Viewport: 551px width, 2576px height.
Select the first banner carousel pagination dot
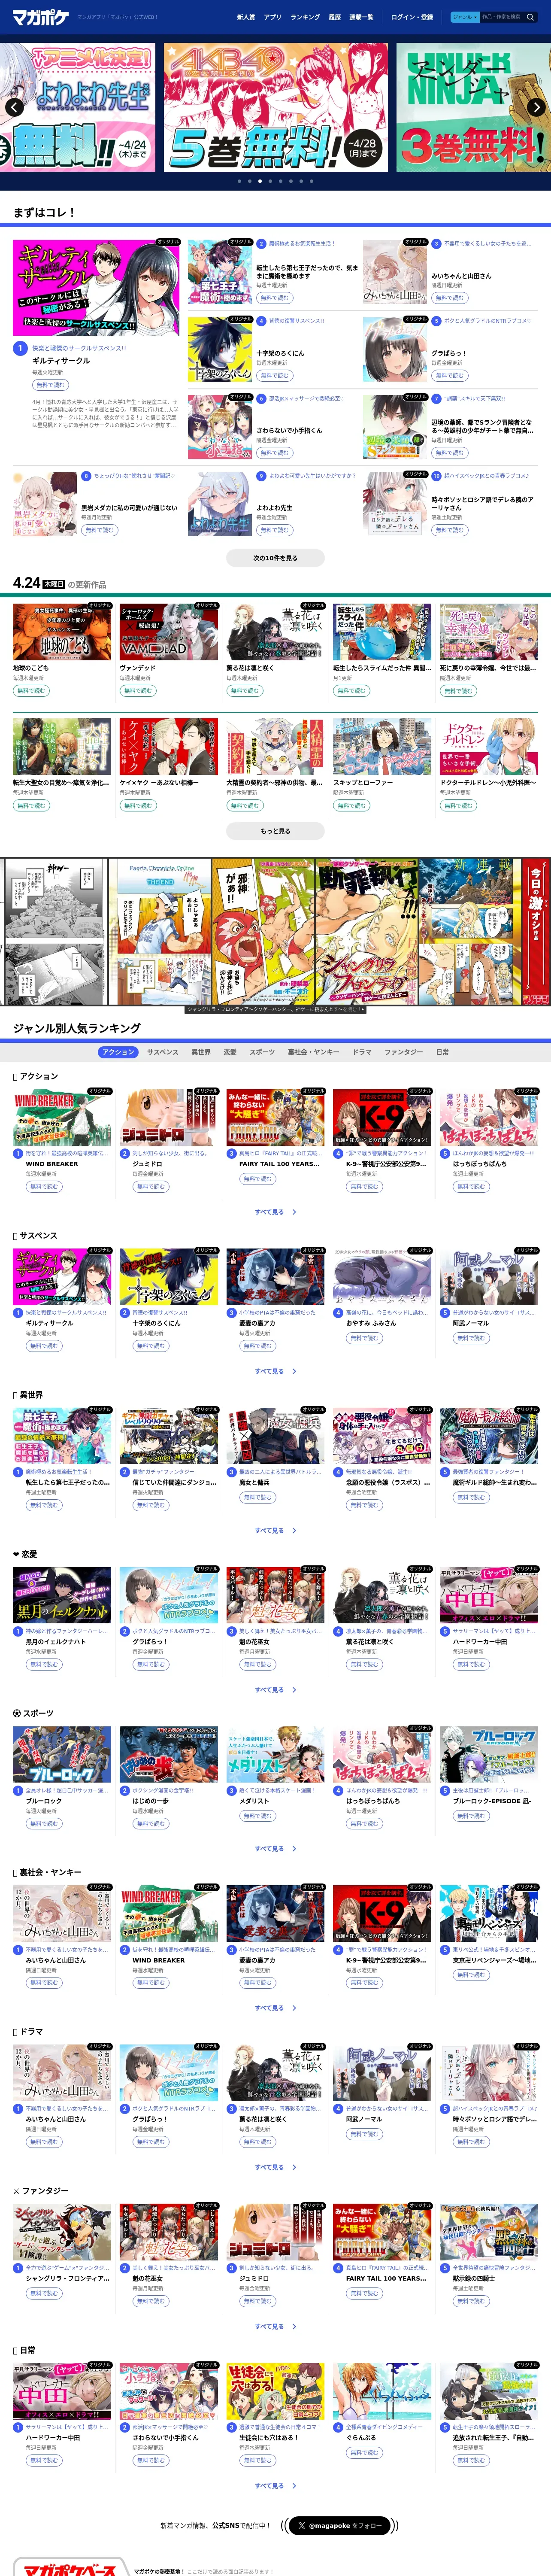239,181
